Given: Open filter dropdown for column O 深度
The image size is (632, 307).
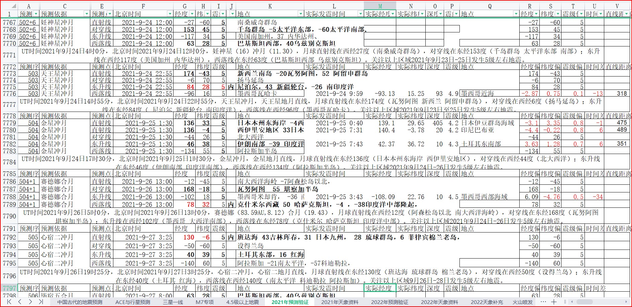Looking at the screenshot, I should point(441,14).
